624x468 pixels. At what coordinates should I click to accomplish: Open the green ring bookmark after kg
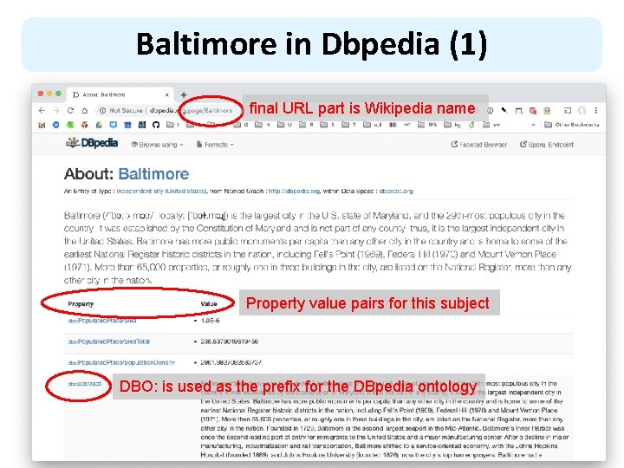pos(471,125)
